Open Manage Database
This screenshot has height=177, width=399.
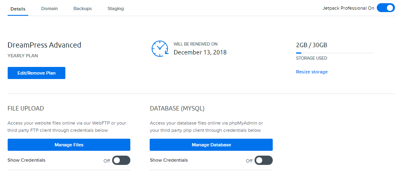pos(211,145)
